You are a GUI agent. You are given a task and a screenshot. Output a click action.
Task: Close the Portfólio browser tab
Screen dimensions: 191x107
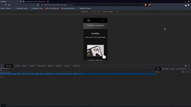tap(21, 1)
